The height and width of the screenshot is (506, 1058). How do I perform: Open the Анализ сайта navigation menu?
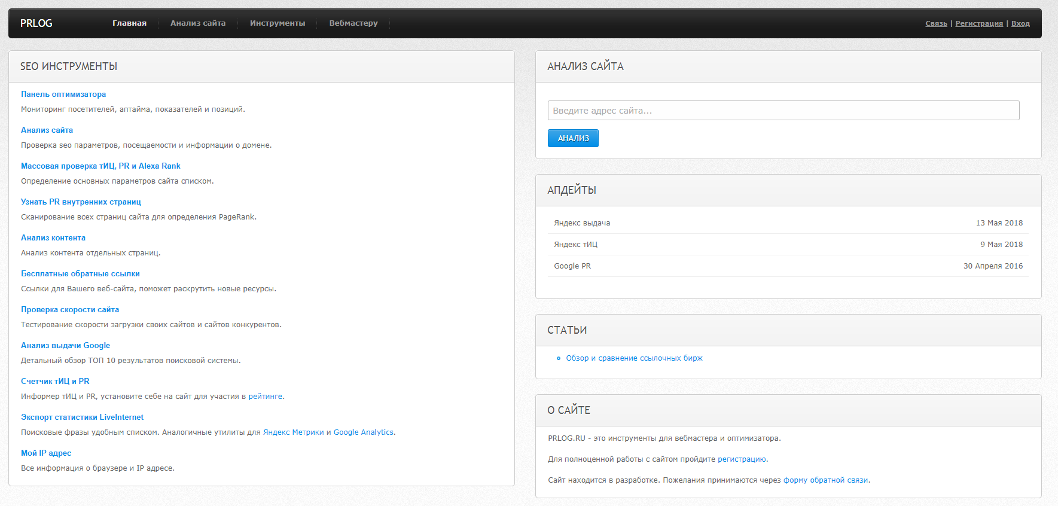click(x=198, y=23)
